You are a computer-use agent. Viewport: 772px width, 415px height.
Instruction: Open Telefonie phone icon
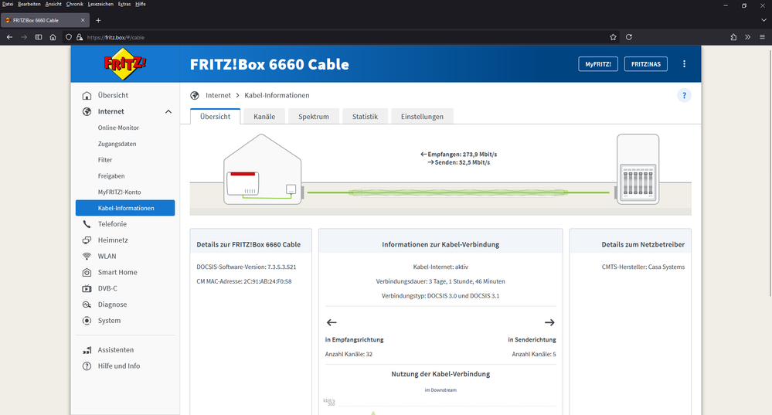pyautogui.click(x=87, y=224)
